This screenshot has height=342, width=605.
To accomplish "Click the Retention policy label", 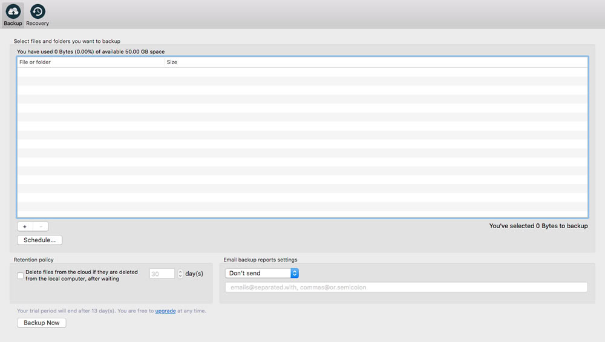I will pos(33,260).
